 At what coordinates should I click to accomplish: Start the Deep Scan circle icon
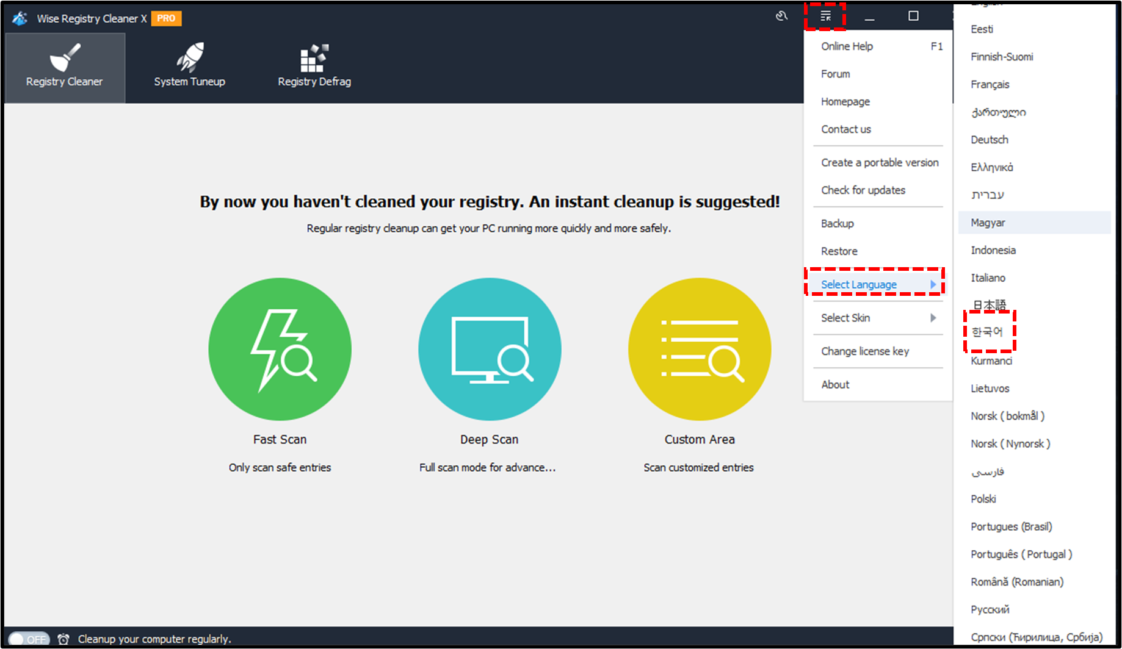click(x=490, y=349)
